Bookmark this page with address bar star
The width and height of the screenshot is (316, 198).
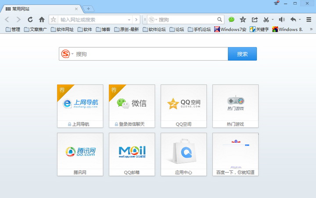pyautogui.click(x=54, y=20)
